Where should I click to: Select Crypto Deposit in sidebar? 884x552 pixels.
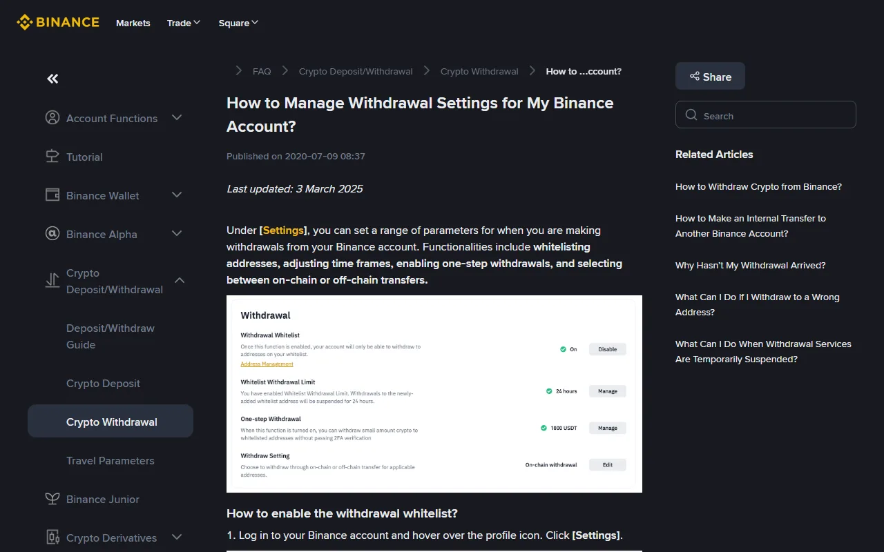[103, 383]
